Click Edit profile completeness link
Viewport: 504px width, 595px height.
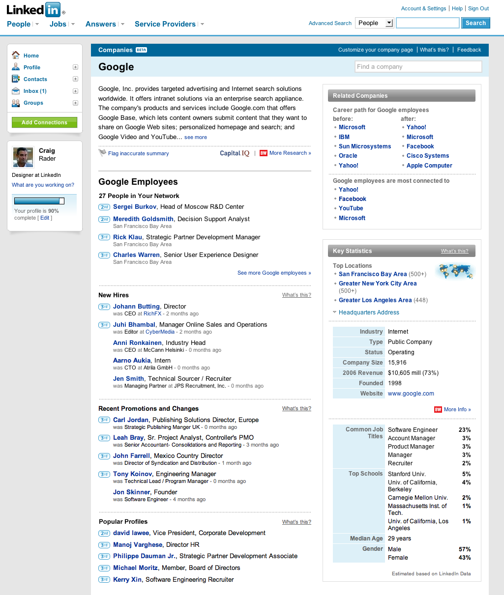pos(45,218)
